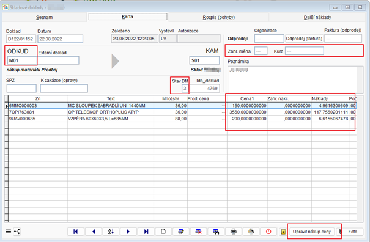
Task: Click the Cena1 column header
Action: pyautogui.click(x=247, y=98)
